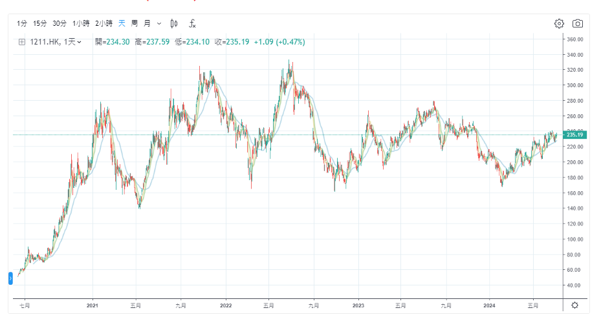Expand the more timeframes chevron after 月
The image size is (601, 319).
tap(159, 24)
